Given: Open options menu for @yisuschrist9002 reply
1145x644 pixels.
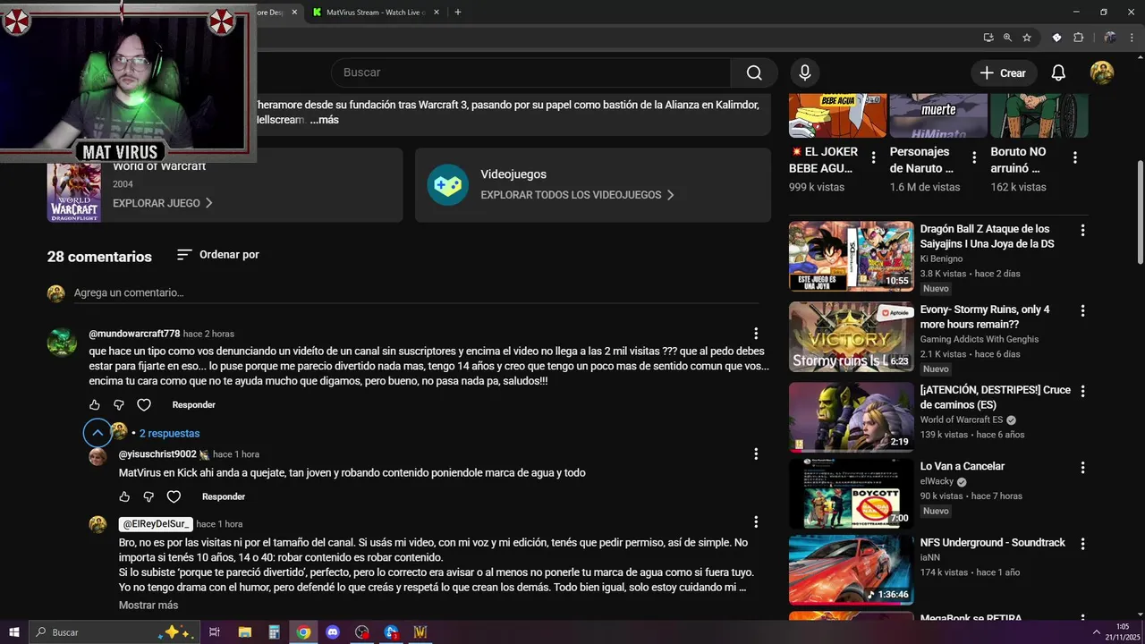Looking at the screenshot, I should (756, 454).
